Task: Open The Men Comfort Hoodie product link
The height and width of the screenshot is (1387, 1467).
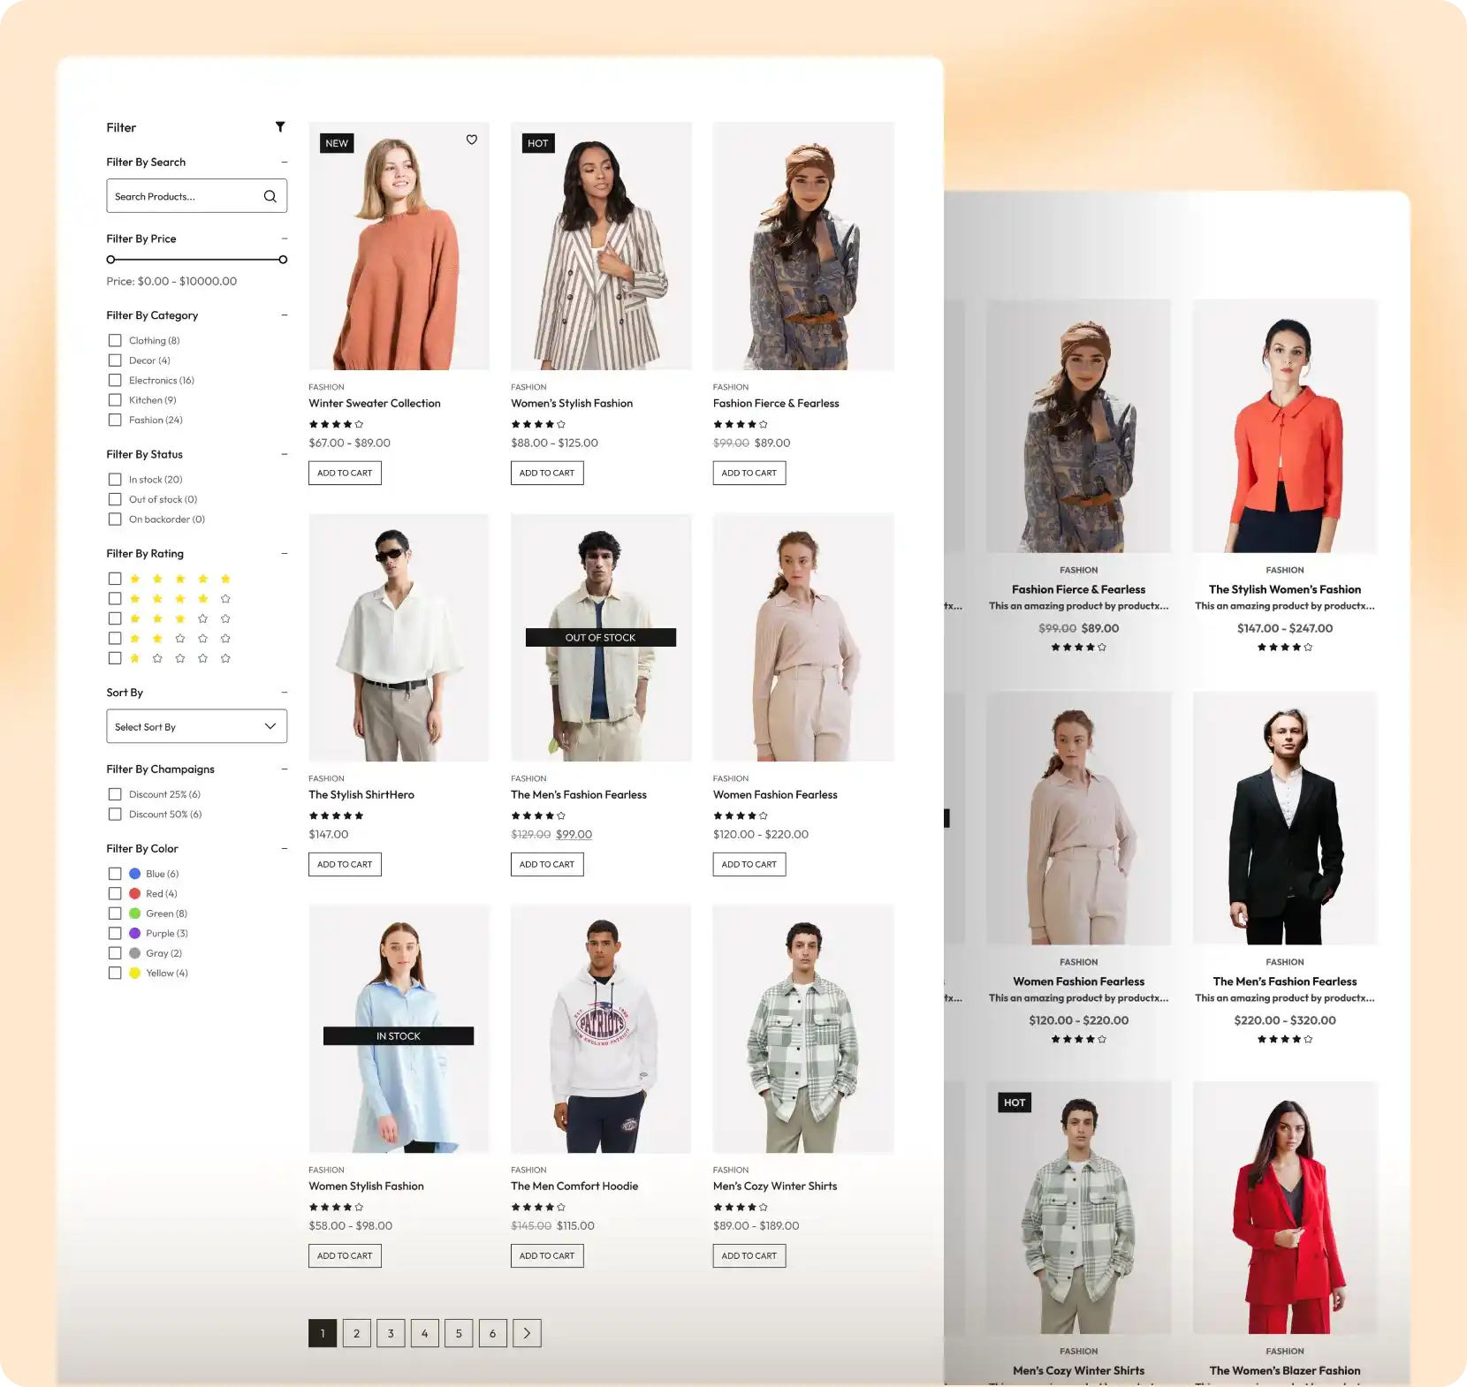Action: coord(574,1186)
